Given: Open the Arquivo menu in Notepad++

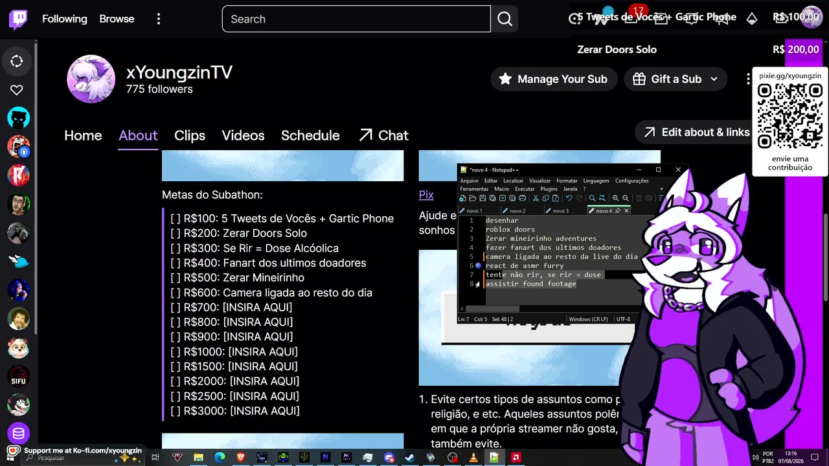Looking at the screenshot, I should click(469, 181).
